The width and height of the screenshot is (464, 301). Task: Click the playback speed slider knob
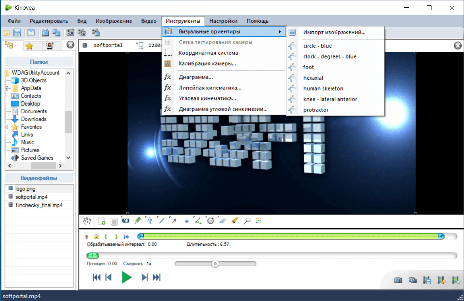click(215, 263)
